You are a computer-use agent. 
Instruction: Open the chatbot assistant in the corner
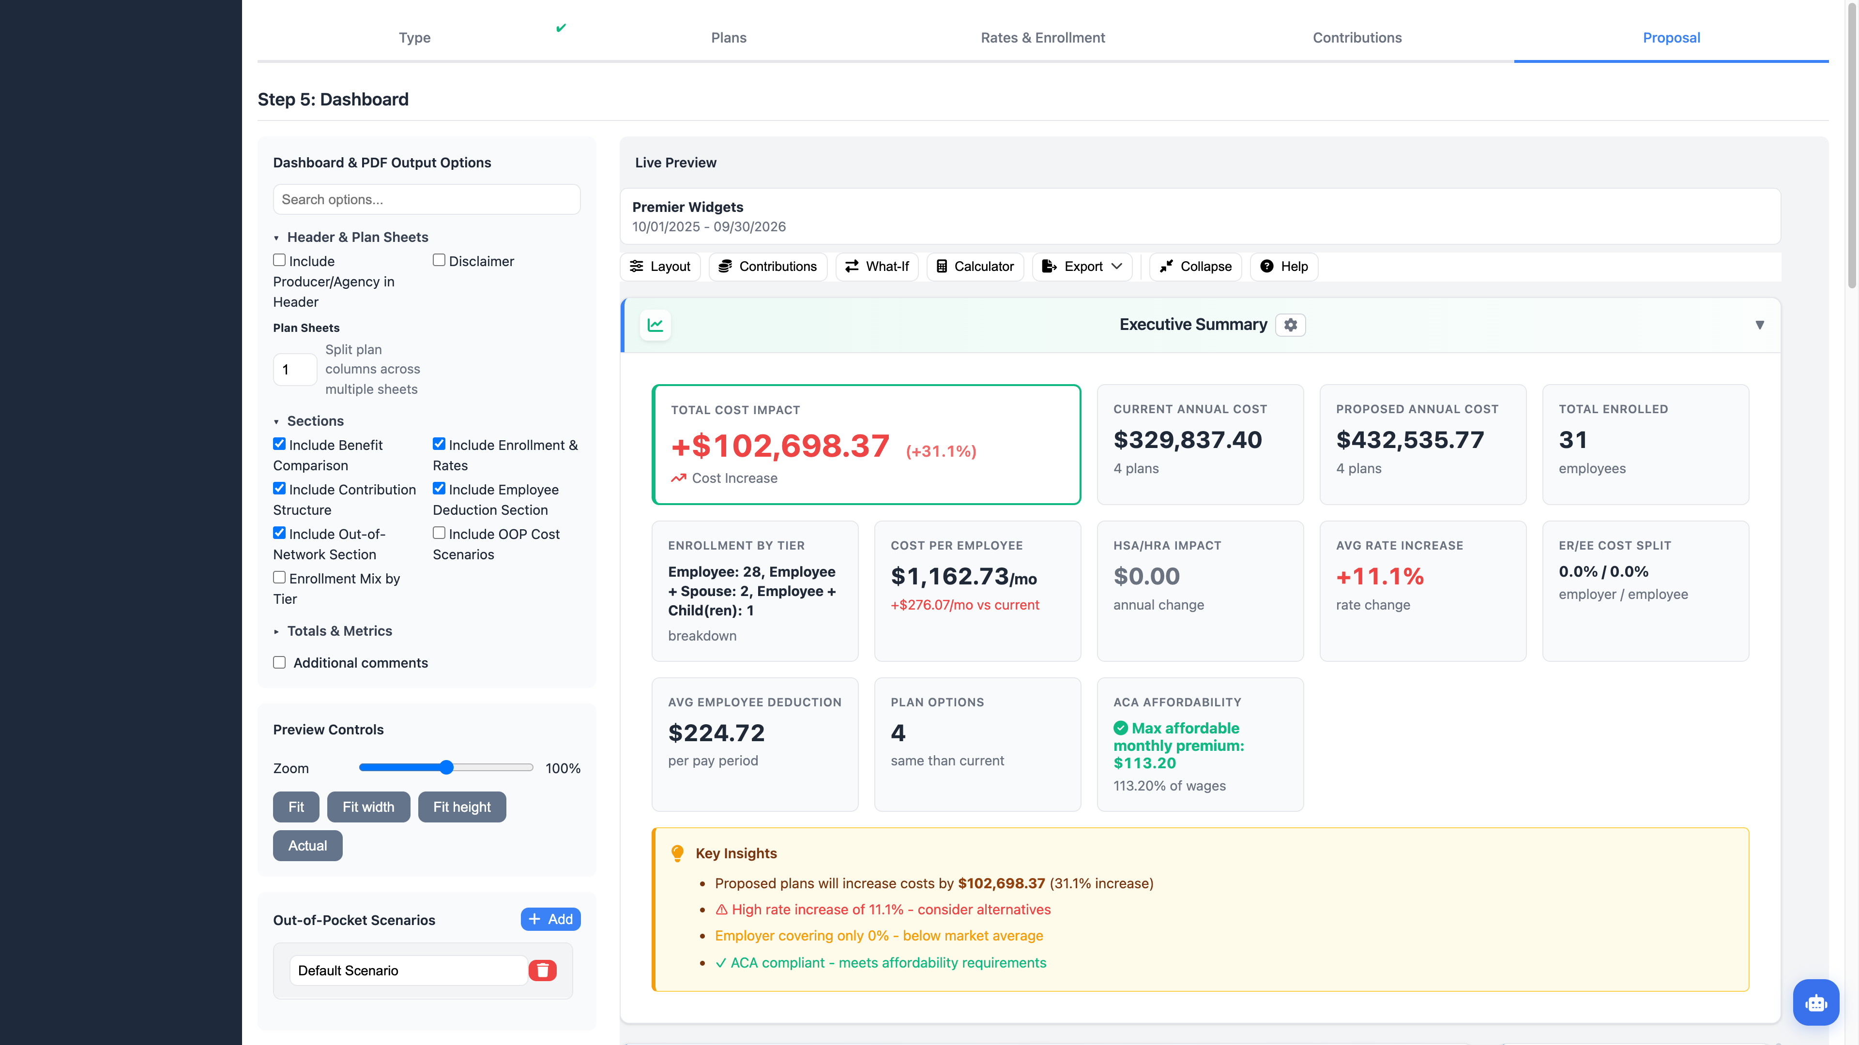click(1816, 1002)
